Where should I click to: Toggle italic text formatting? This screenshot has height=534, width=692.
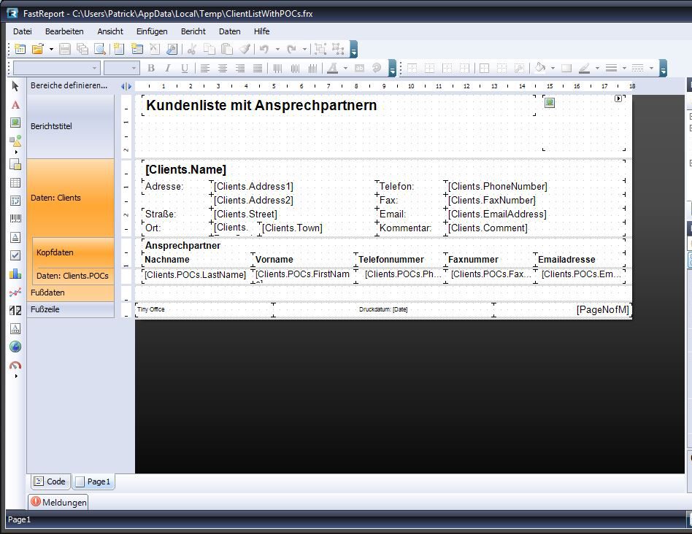click(x=168, y=68)
